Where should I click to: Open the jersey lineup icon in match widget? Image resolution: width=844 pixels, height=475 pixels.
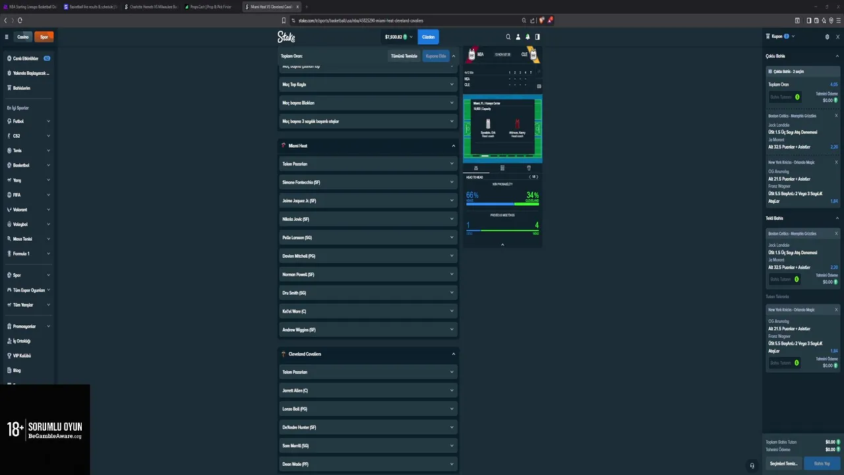coord(529,168)
